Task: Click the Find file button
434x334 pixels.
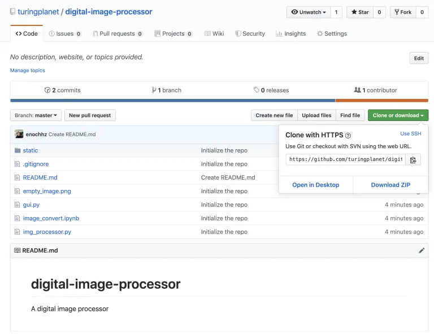Action: tap(350, 115)
